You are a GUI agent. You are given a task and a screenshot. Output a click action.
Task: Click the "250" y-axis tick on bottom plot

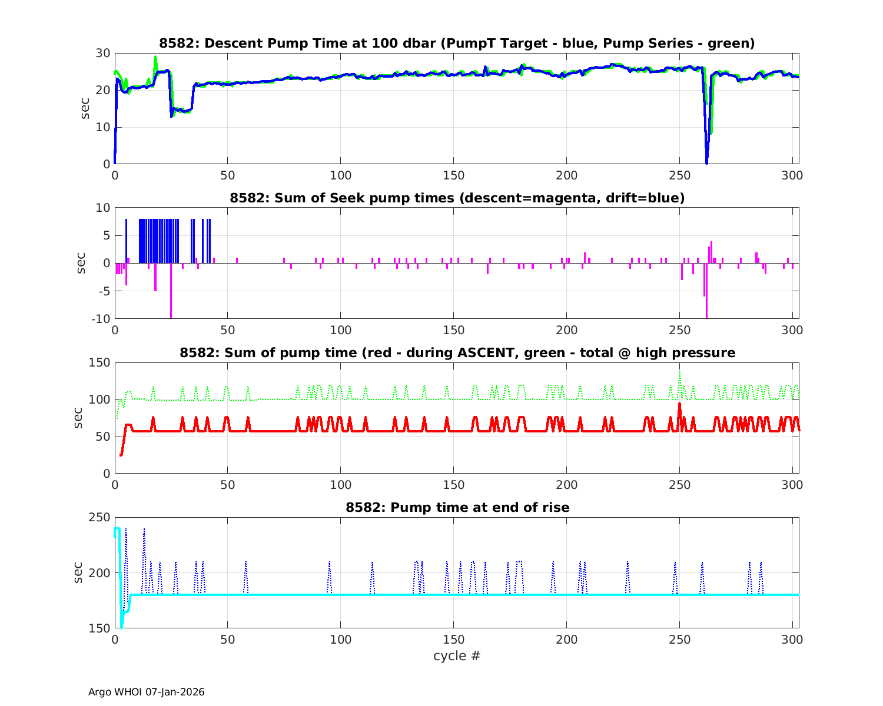100,518
